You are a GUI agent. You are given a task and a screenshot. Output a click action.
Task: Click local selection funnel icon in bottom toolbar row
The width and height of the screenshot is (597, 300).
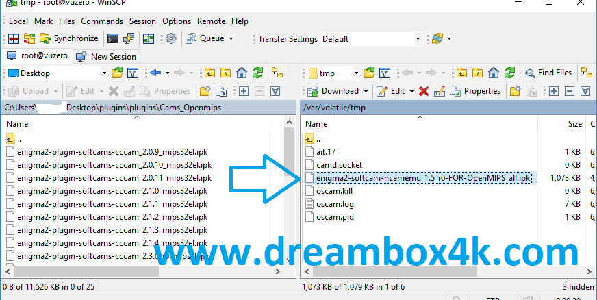click(276, 91)
